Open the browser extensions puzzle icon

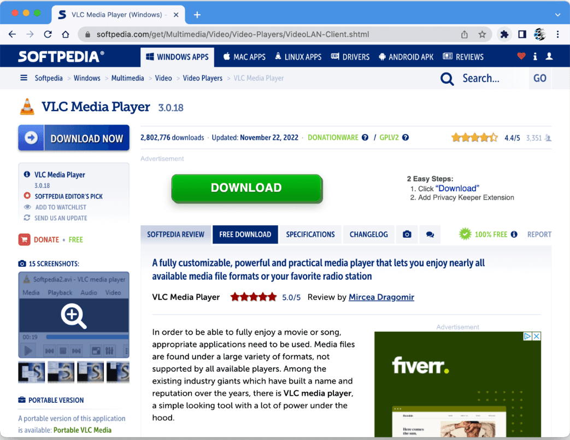pos(504,34)
